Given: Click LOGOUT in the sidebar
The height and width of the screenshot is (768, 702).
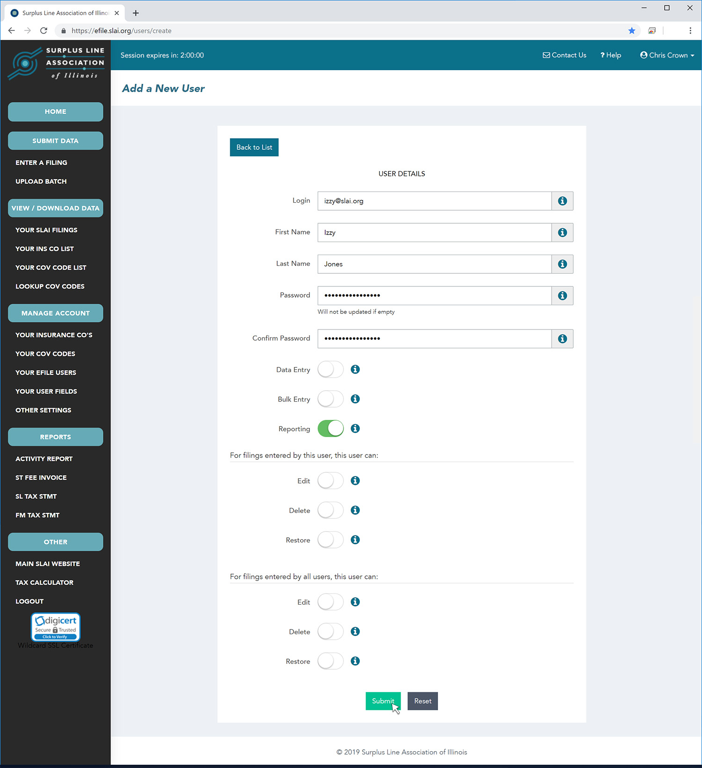Looking at the screenshot, I should coord(29,601).
